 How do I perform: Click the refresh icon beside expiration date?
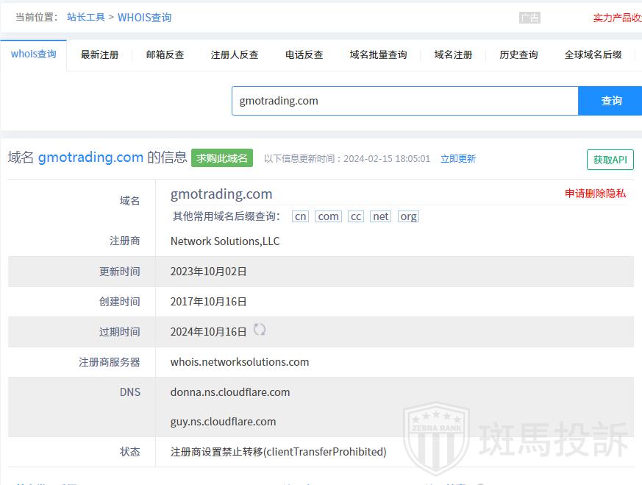(260, 330)
